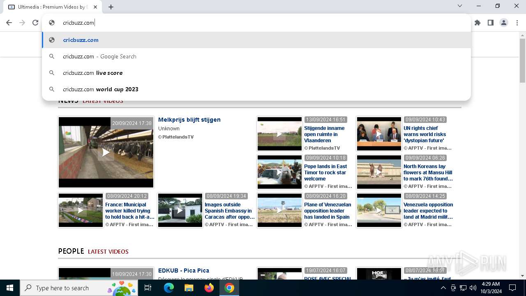The image size is (526, 296).
Task: Play North Koreans lay flowers video
Action: point(379,172)
